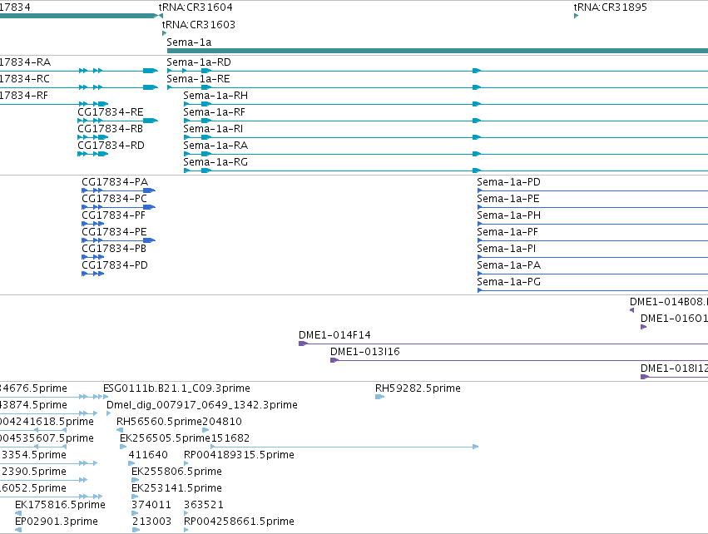Pick the Sema-1a-PH protein feature
Viewport: 708px width, 534px height.
(x=508, y=215)
